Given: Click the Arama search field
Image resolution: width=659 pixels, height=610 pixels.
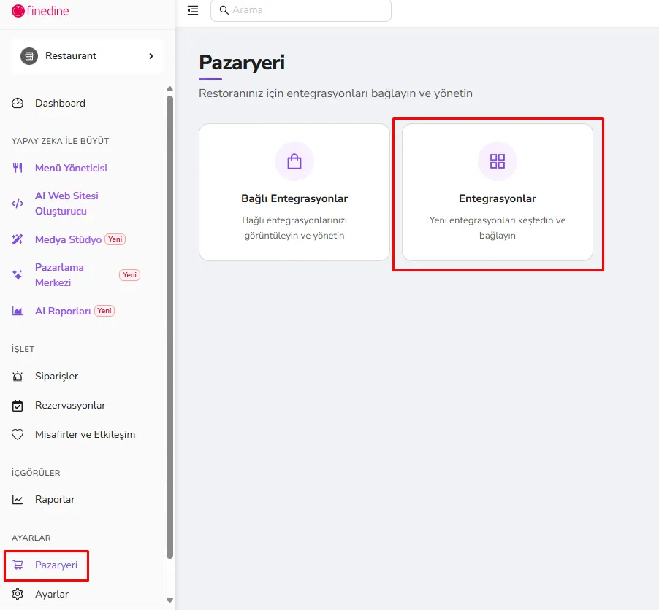Looking at the screenshot, I should pyautogui.click(x=301, y=10).
